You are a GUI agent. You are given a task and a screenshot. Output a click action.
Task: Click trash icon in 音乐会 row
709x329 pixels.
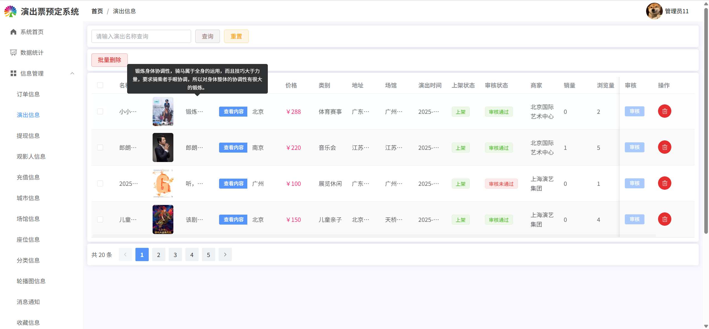click(664, 147)
